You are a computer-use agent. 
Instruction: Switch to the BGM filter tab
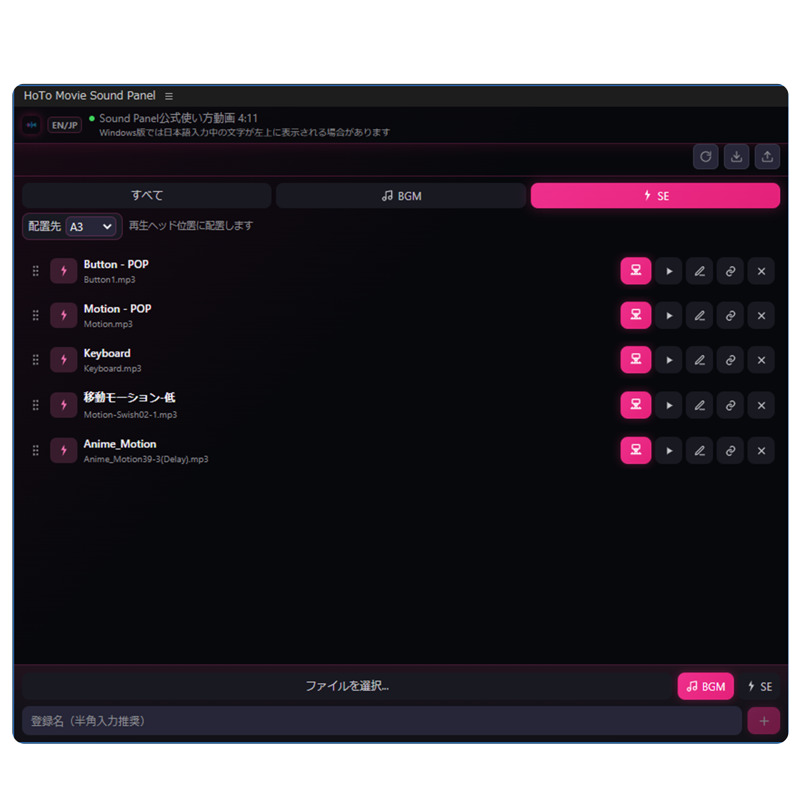pos(401,195)
